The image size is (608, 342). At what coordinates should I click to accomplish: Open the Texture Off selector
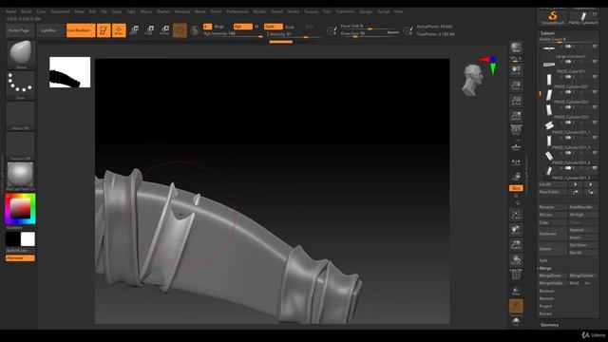21,145
